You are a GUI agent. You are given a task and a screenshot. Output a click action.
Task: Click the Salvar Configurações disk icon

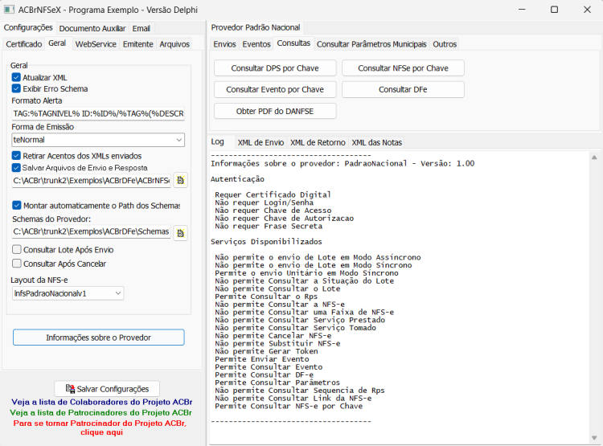pyautogui.click(x=70, y=389)
